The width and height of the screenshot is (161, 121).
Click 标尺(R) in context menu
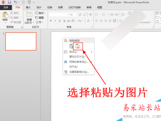[x=78, y=67]
